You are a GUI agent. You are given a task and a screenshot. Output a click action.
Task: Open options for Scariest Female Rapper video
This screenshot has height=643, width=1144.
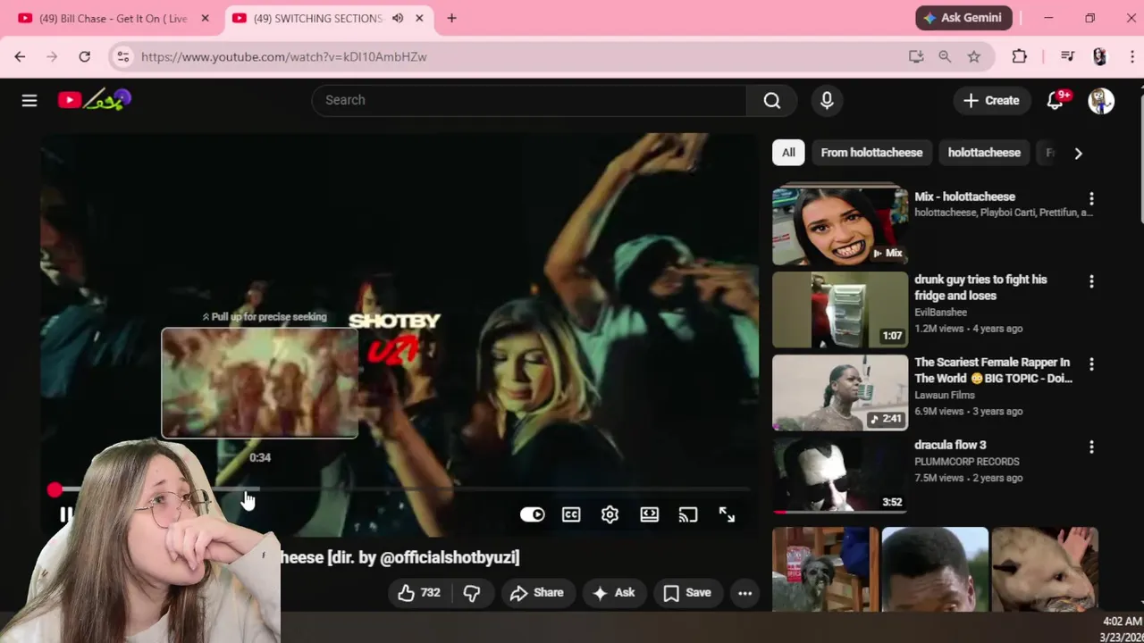tap(1091, 364)
